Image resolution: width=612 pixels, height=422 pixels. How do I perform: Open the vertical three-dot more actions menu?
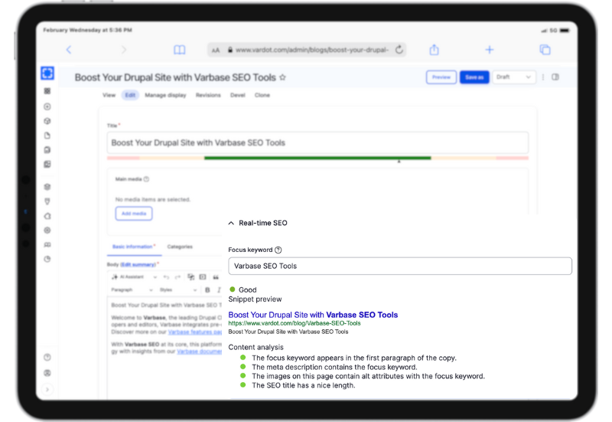[x=543, y=77]
